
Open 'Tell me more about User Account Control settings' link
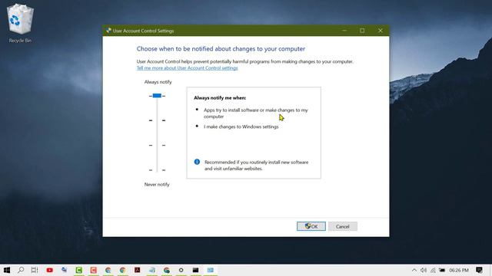187,68
